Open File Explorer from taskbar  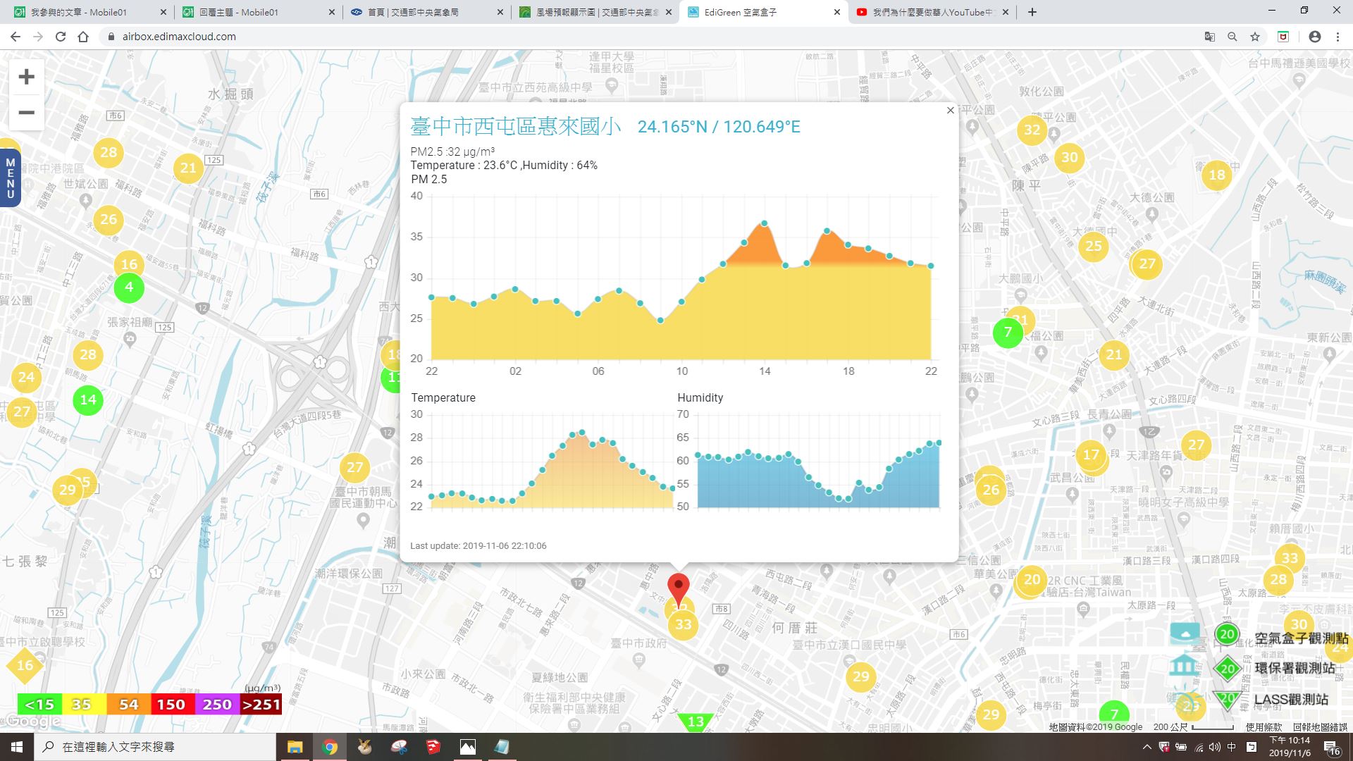[x=295, y=747]
